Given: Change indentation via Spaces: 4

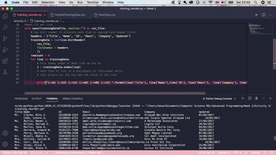Looking at the screenshot, I should pyautogui.click(x=224, y=153).
